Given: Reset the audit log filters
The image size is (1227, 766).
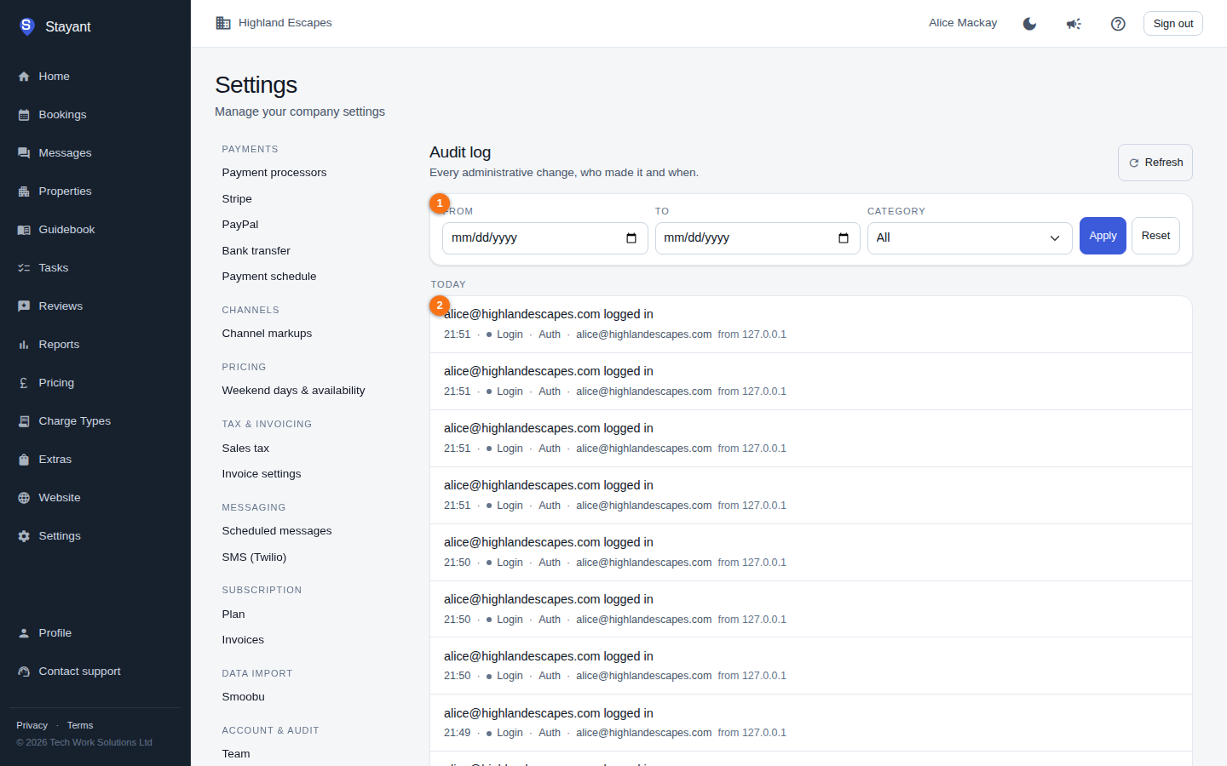Looking at the screenshot, I should tap(1155, 236).
